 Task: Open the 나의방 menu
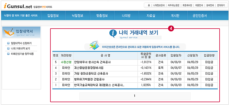pos(126,16)
